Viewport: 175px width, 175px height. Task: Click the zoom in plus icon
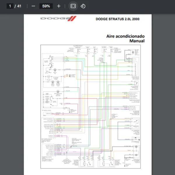pos(59,6)
